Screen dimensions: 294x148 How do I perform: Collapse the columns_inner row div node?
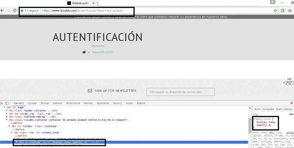click(x=11, y=133)
